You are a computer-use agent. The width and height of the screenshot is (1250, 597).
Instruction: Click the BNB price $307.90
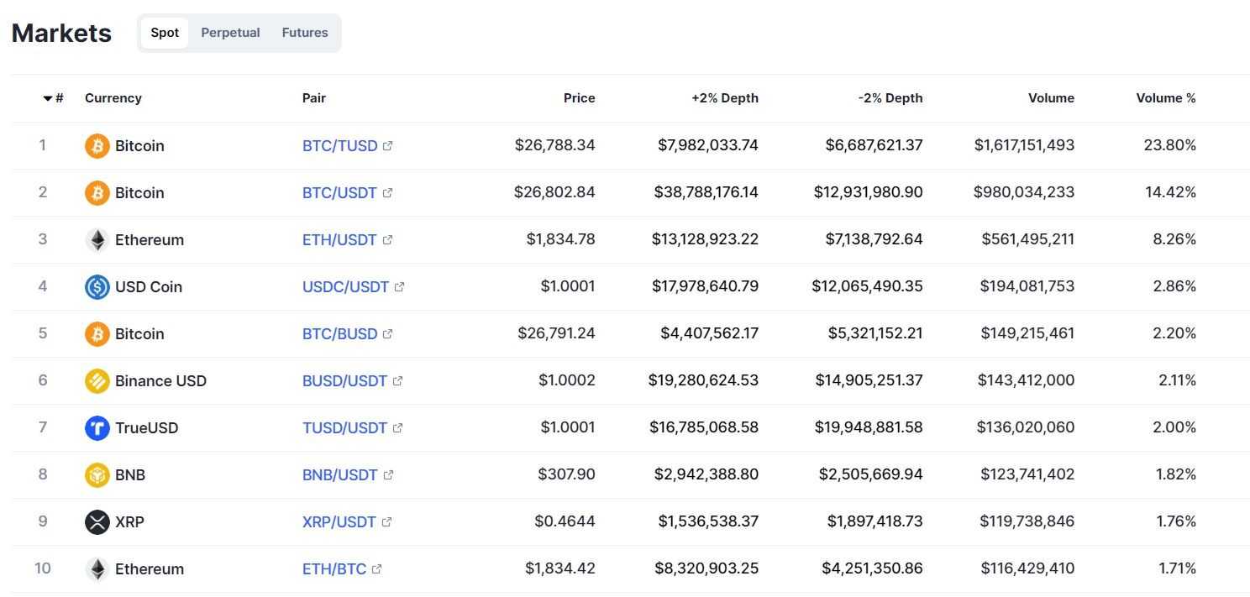(566, 474)
